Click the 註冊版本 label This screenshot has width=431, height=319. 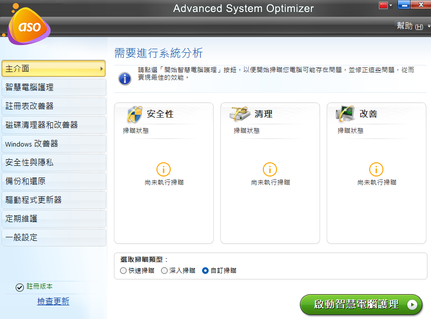click(x=40, y=287)
